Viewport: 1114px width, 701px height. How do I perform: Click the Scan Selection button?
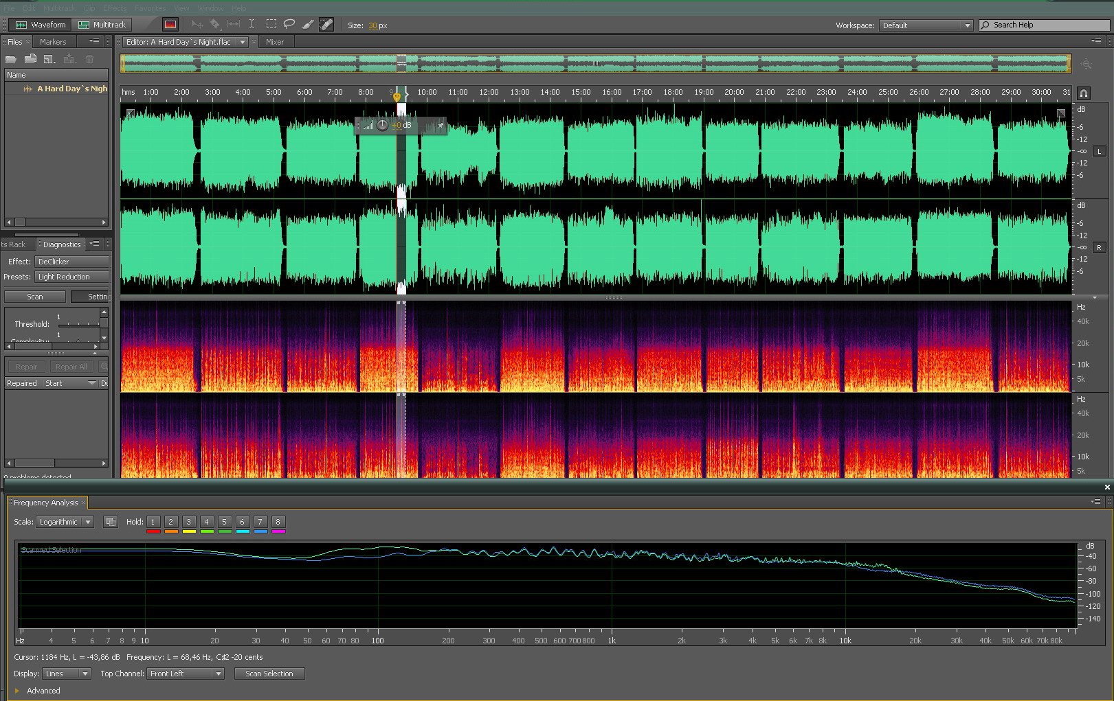[x=269, y=674]
